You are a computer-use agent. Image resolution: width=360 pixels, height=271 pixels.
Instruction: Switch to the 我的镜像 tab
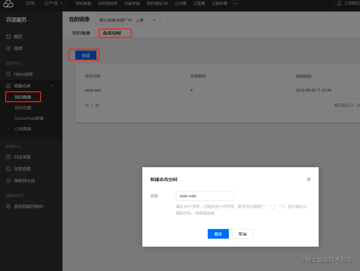click(81, 33)
